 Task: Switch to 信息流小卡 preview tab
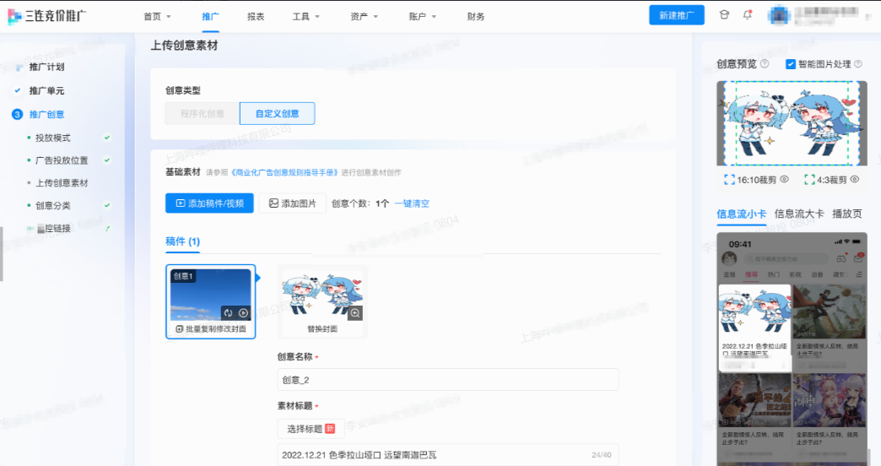(x=741, y=214)
